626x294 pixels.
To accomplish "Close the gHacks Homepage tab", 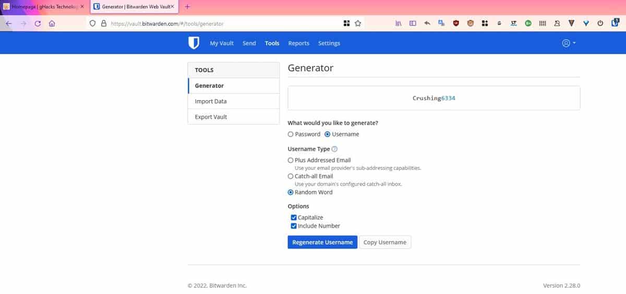I will tap(82, 7).
